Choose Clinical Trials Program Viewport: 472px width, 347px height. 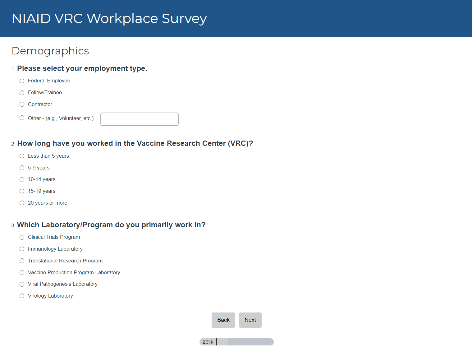coord(22,238)
